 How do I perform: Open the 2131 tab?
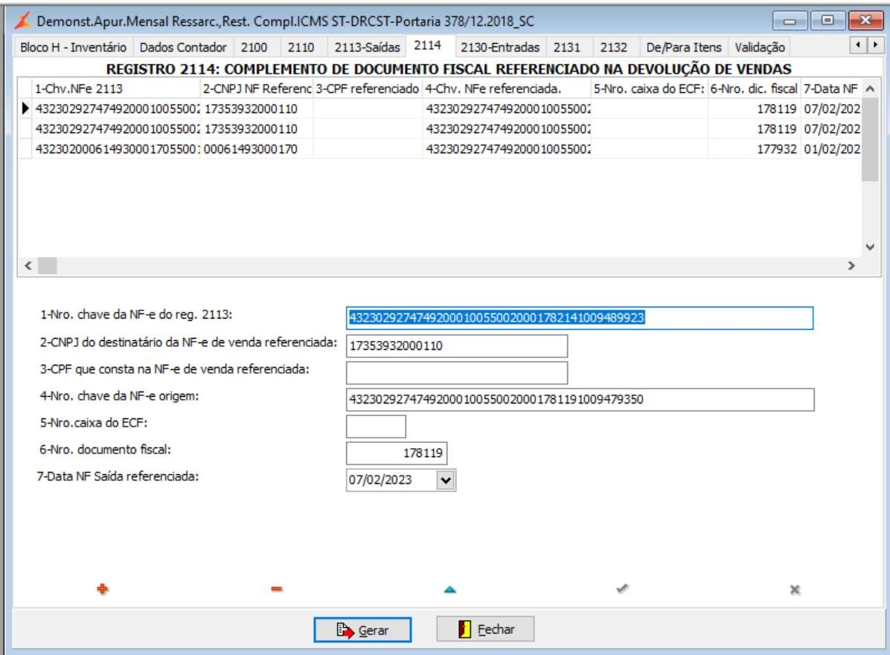(567, 47)
